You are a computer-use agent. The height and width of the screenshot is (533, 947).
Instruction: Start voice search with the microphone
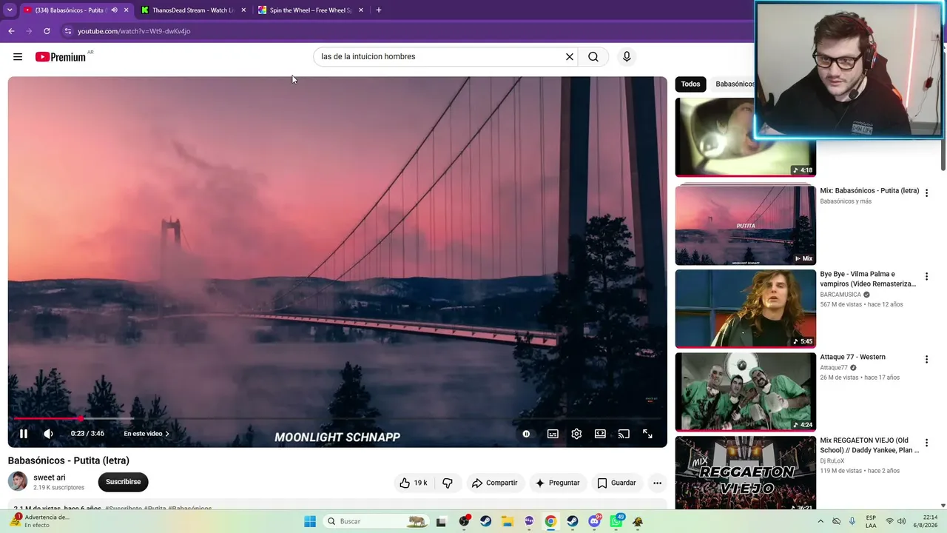coord(627,57)
